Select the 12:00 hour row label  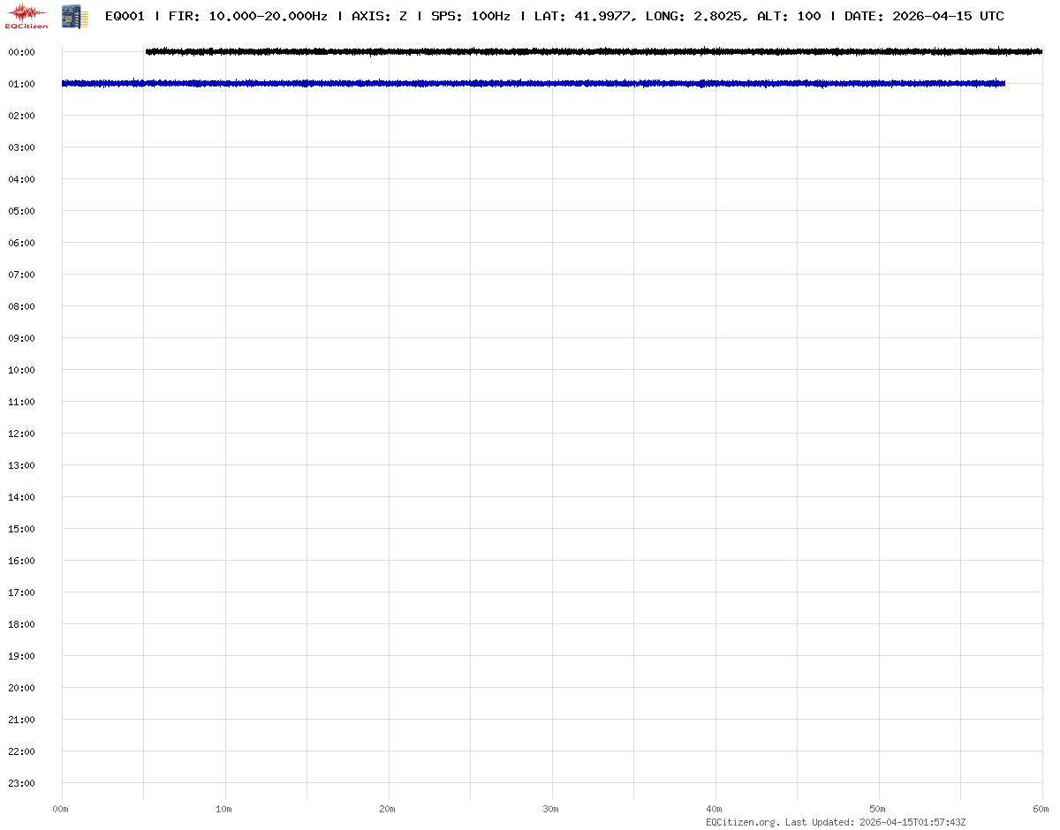21,434
